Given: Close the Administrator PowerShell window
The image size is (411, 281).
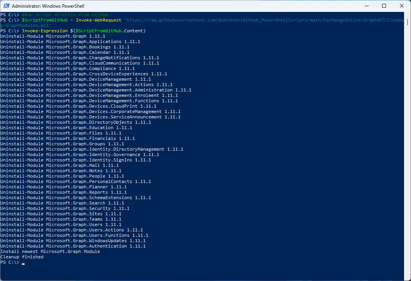Looking at the screenshot, I should (401, 6).
